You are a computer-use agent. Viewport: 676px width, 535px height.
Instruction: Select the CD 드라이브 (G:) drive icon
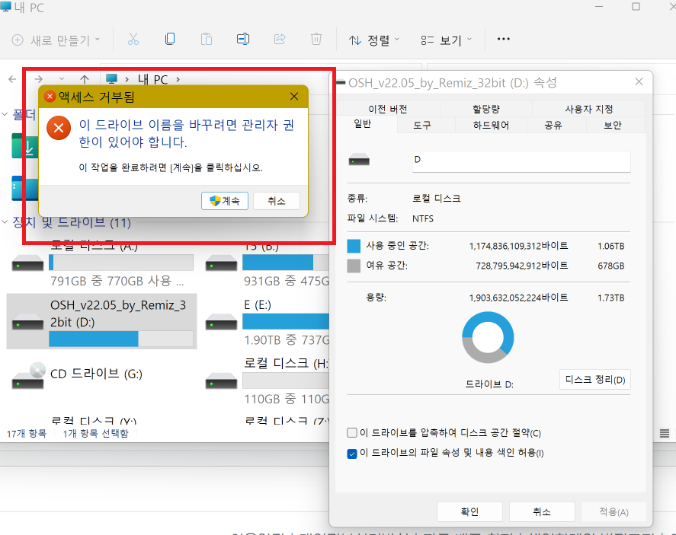28,376
